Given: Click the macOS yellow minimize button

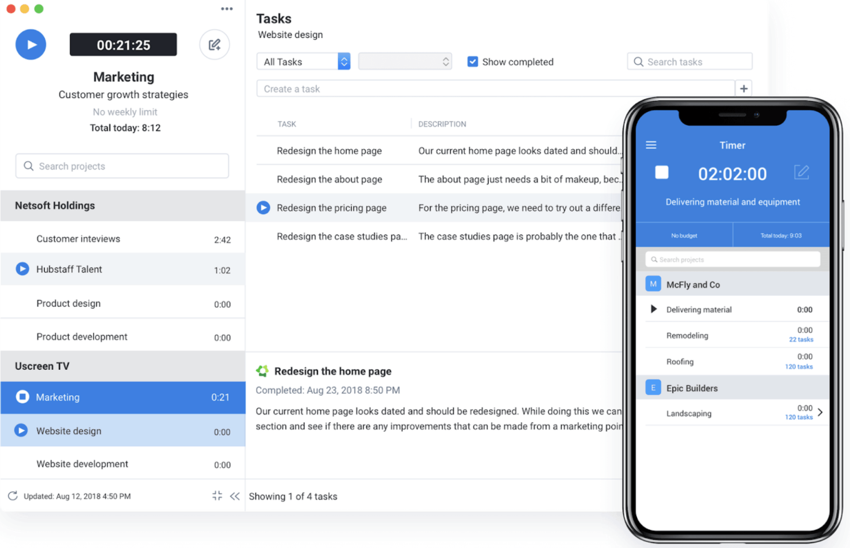Looking at the screenshot, I should (25, 9).
